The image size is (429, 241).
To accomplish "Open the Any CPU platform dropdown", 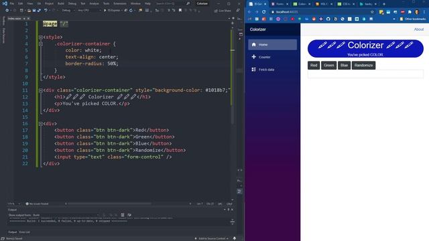I will (89, 11).
